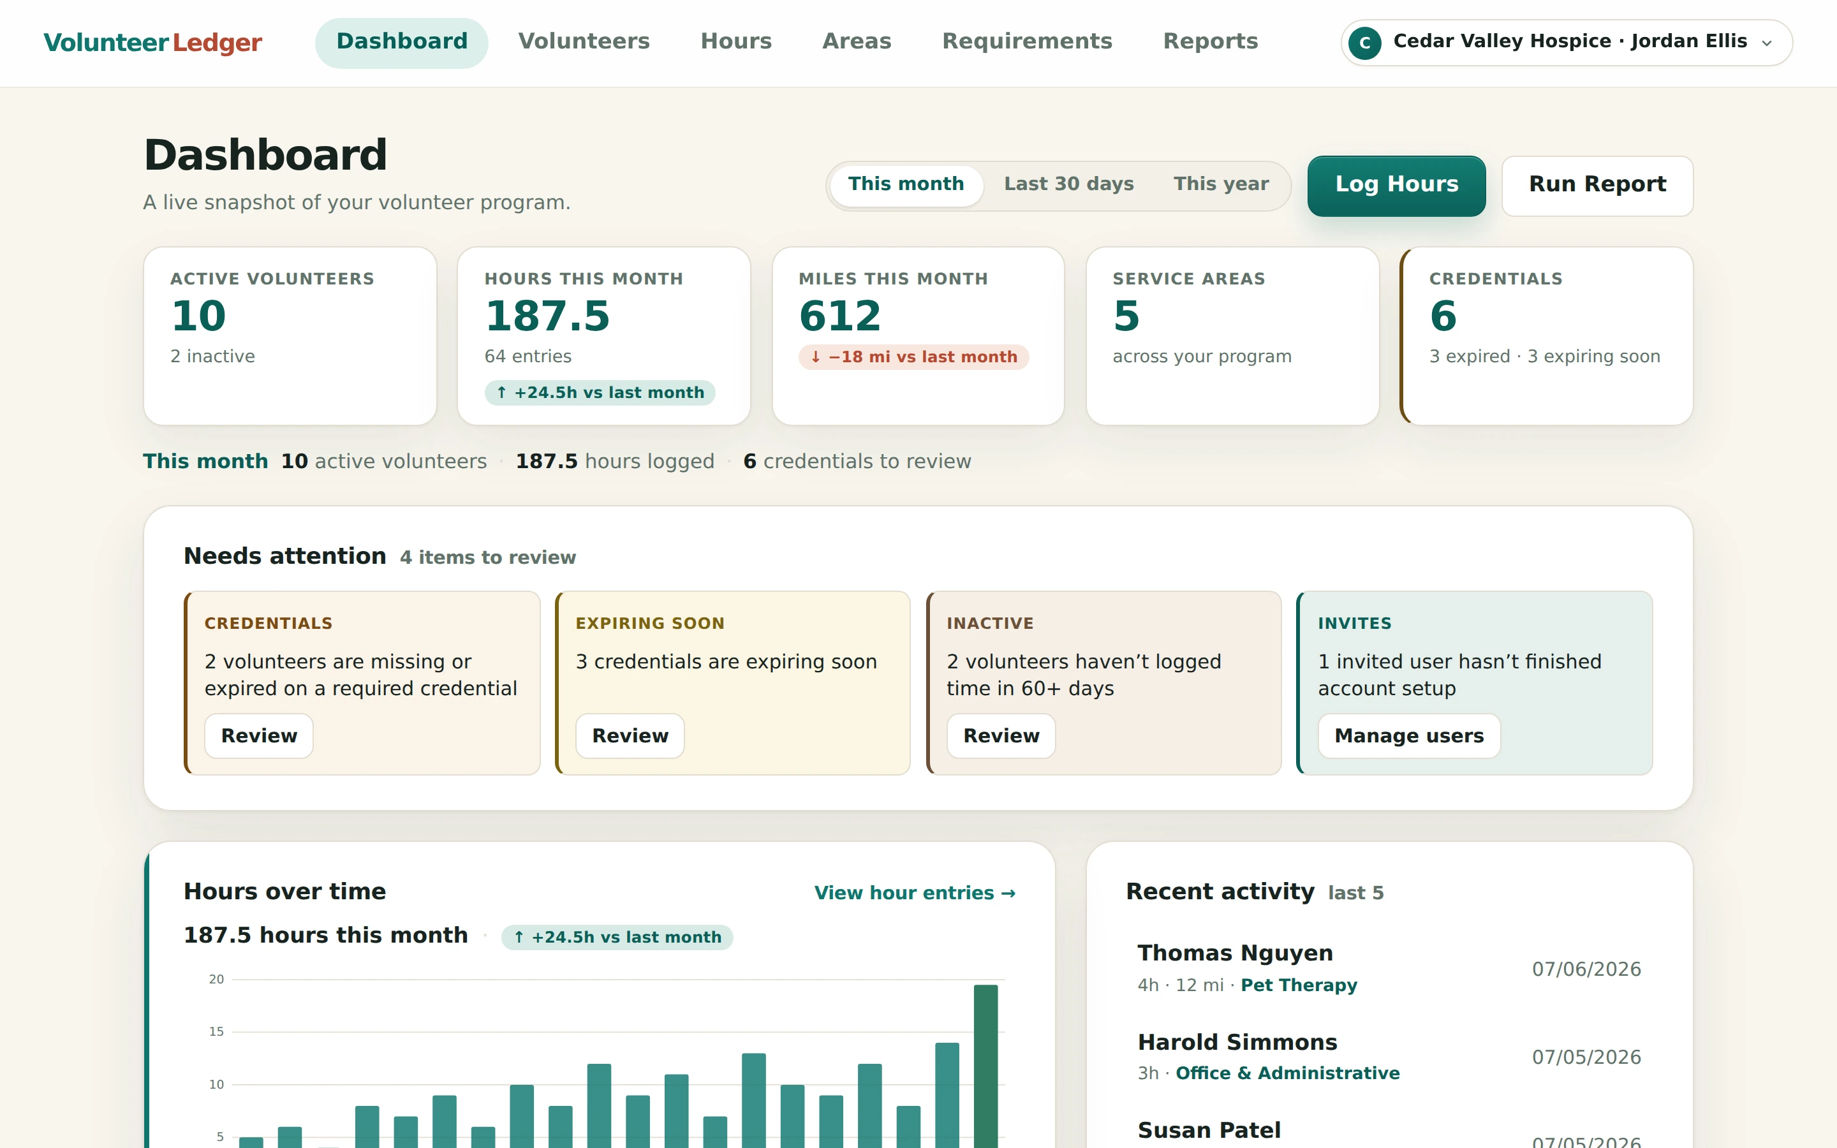Viewport: 1837px width, 1148px height.
Task: Click the Log Hours button
Action: (1396, 185)
